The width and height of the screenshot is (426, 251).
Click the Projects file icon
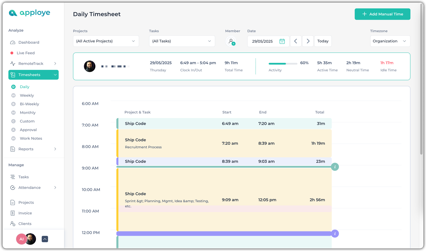tap(13, 203)
